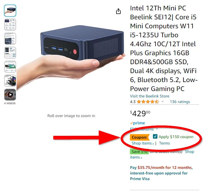
Task: Select the first thumbnail of hand holding PC
Action: (10, 11)
